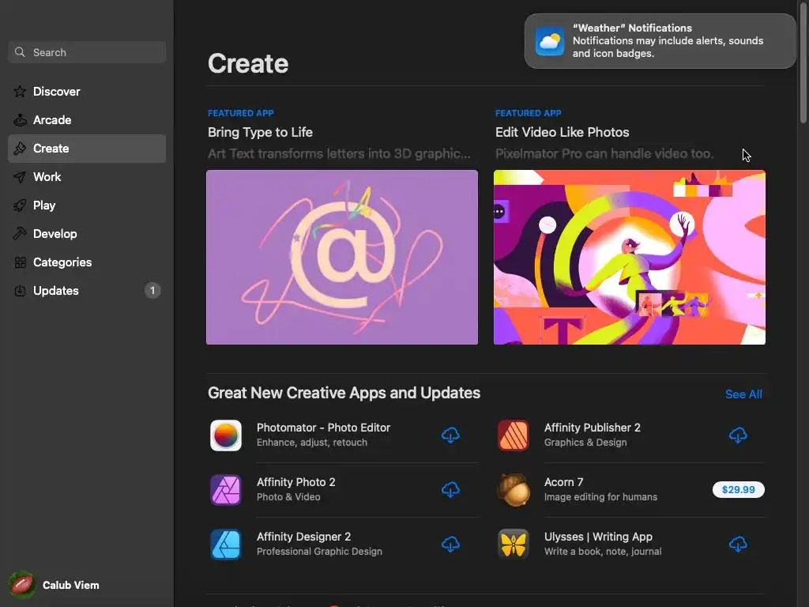Click in the Search field
The height and width of the screenshot is (607, 809).
coord(87,52)
